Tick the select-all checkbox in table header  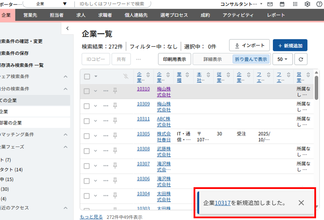click(87, 76)
